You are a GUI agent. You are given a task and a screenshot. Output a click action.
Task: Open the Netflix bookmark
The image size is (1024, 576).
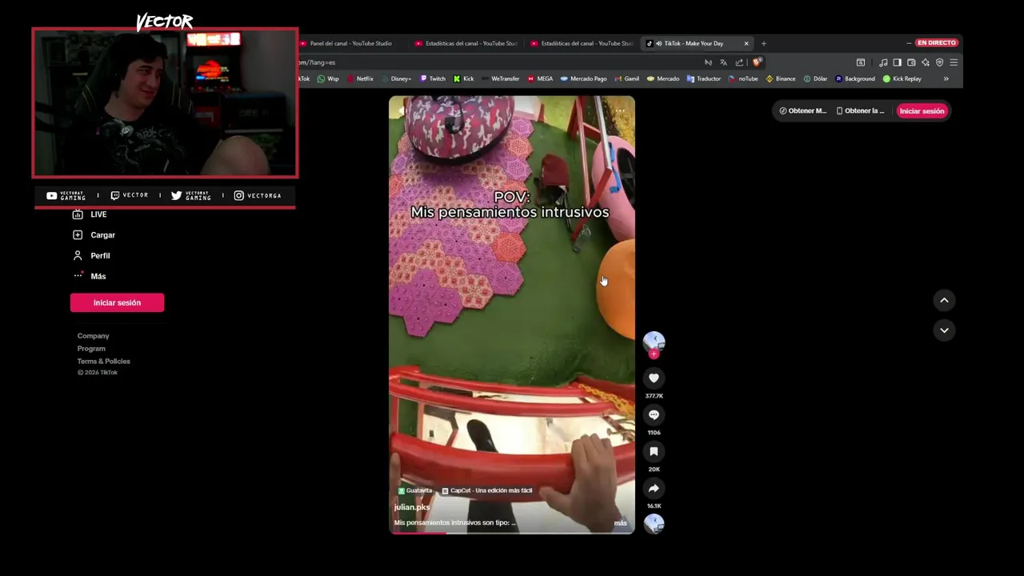click(x=360, y=78)
